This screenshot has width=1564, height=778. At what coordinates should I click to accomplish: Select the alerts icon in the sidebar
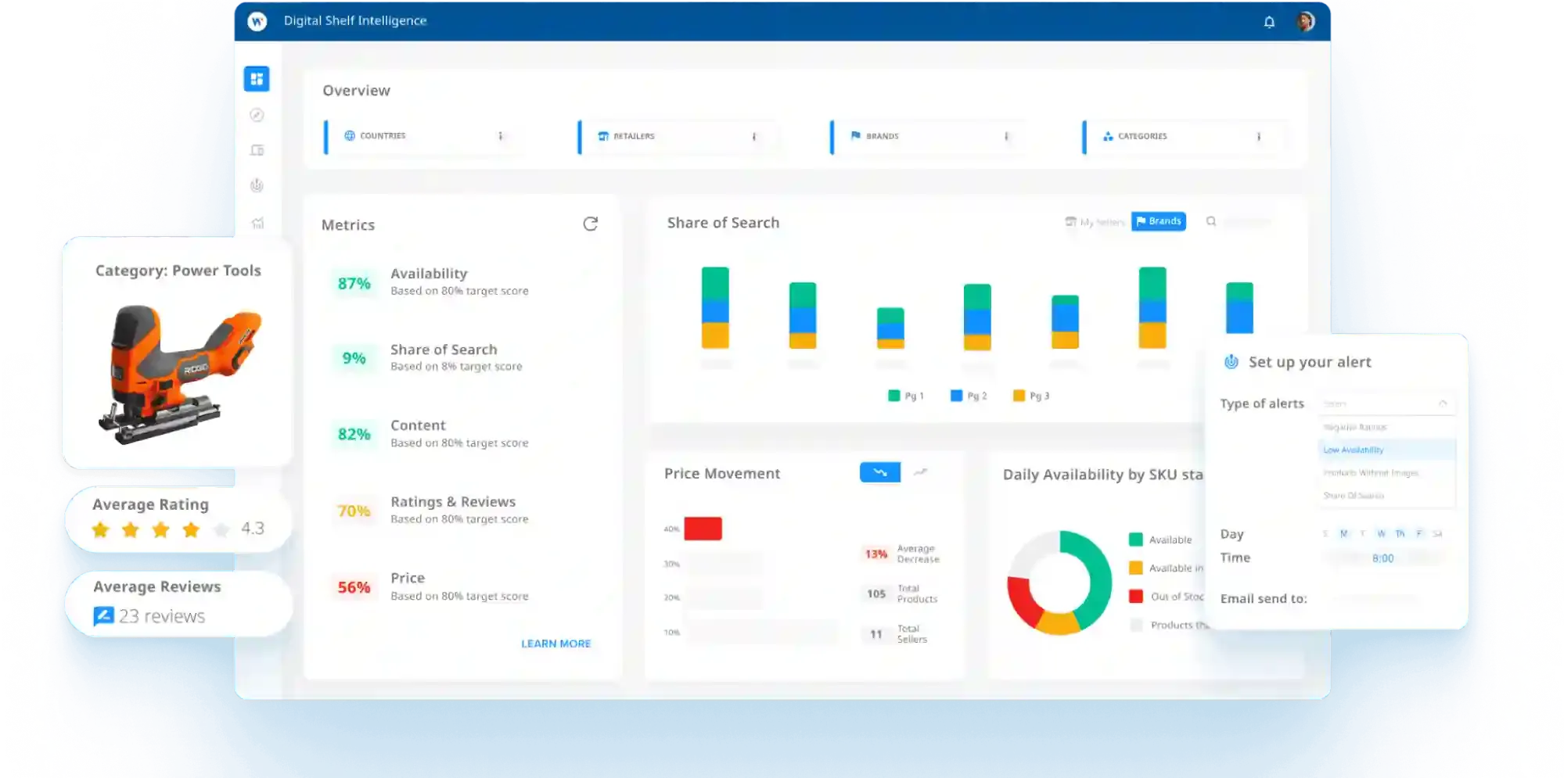point(257,185)
